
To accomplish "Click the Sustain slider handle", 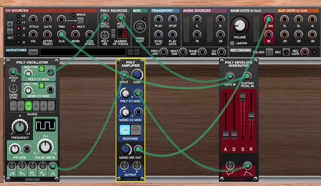I will pyautogui.click(x=243, y=97).
